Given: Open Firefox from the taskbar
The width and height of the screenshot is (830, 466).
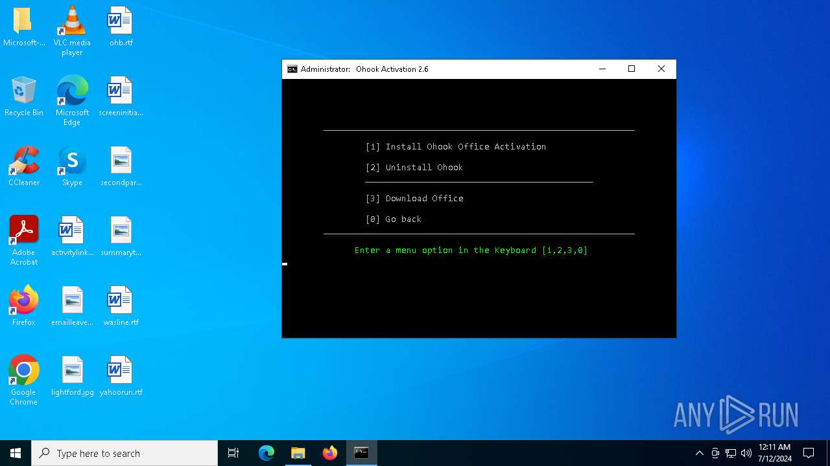Looking at the screenshot, I should point(330,453).
